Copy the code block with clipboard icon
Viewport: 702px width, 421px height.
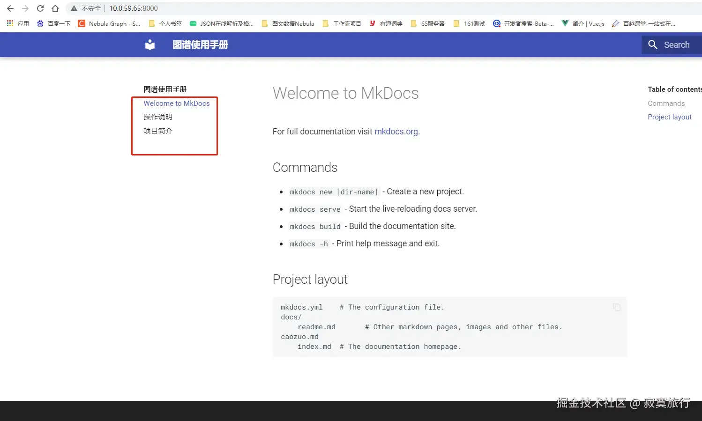pos(617,307)
